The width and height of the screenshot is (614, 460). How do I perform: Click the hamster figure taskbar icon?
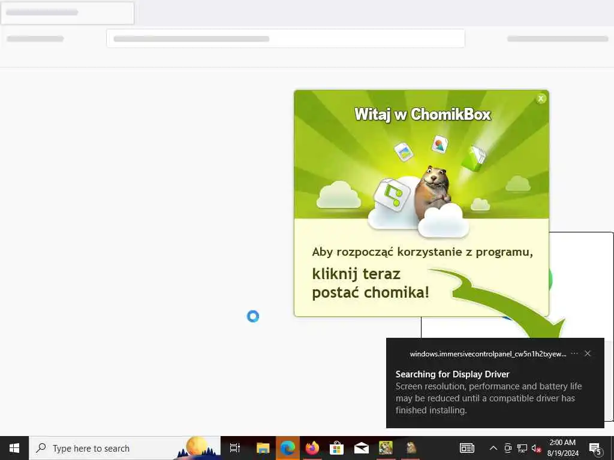point(411,448)
